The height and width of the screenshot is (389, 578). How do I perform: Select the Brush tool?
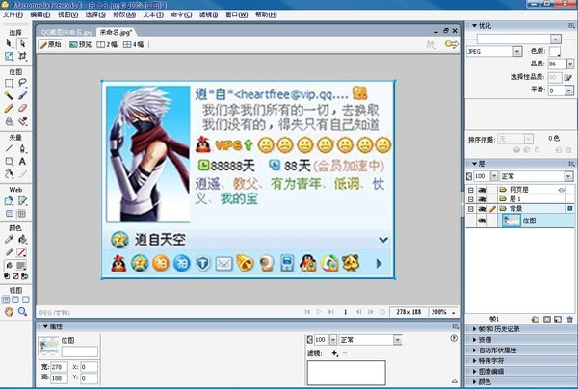[x=22, y=95]
